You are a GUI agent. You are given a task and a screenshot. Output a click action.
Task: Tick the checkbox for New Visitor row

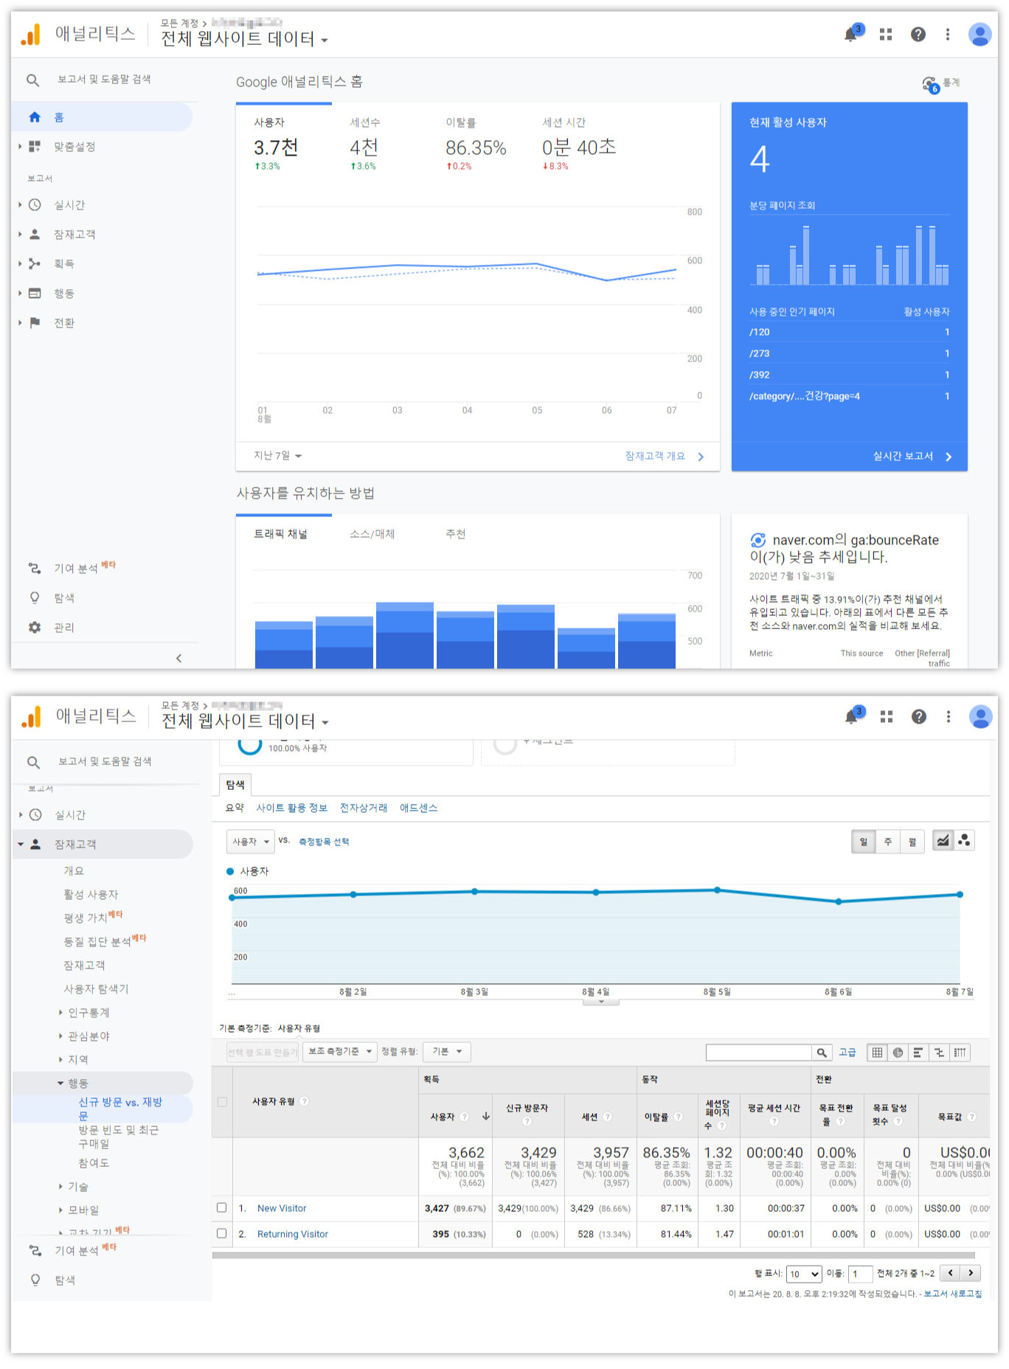coord(221,1207)
